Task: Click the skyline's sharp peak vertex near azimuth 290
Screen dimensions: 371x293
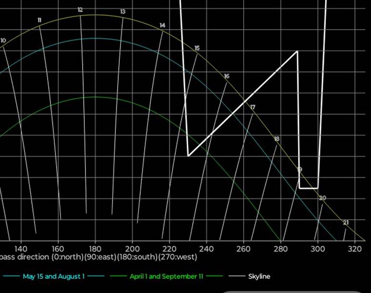Action: pos(297,51)
